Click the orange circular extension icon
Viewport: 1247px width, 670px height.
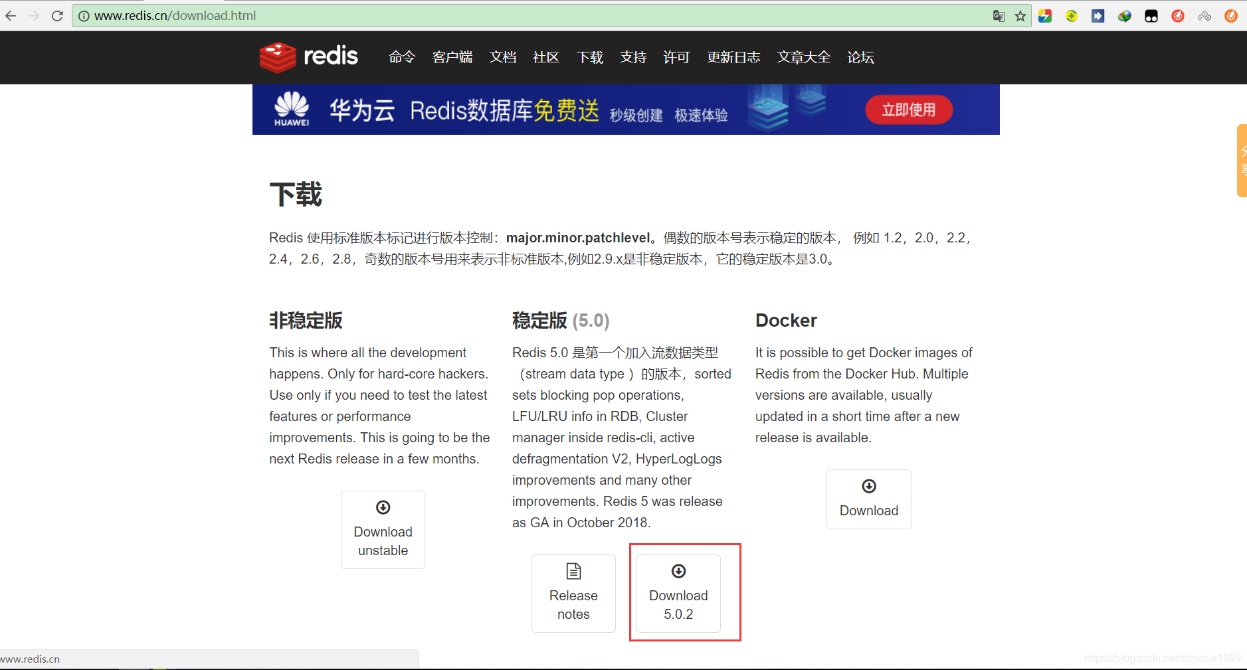[1231, 15]
